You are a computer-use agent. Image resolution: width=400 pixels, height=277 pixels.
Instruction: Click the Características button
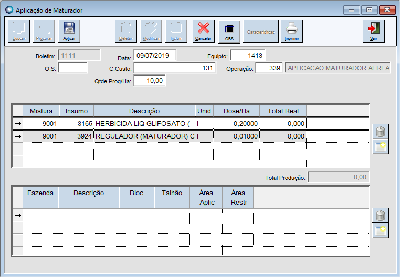tap(261, 31)
